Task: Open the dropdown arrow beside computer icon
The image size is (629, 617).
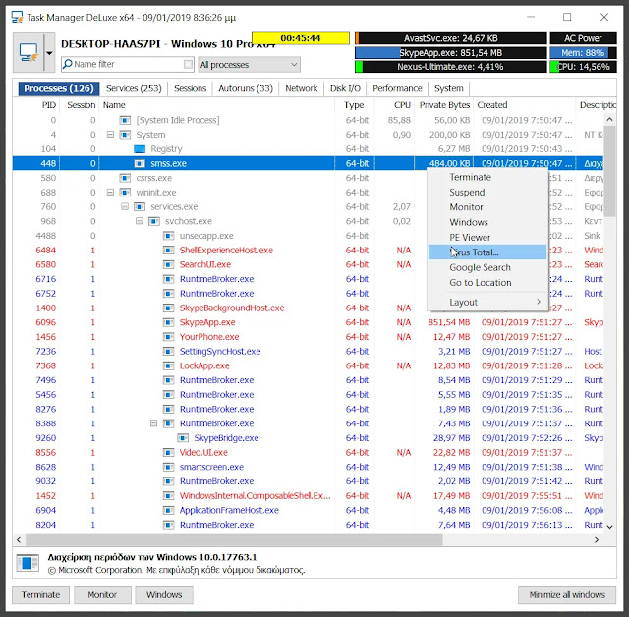Action: pyautogui.click(x=49, y=52)
